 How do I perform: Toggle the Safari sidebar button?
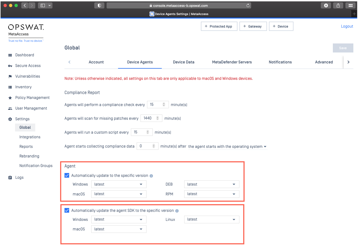click(x=42, y=5)
